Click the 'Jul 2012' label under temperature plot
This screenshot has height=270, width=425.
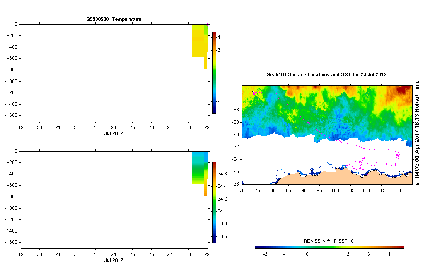click(x=114, y=133)
